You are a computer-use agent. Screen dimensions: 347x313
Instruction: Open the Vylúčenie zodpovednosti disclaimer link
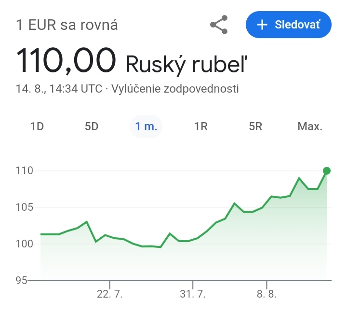175,89
